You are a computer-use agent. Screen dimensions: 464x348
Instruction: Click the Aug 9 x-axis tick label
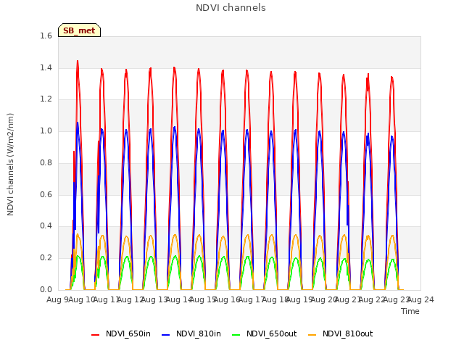point(57,299)
